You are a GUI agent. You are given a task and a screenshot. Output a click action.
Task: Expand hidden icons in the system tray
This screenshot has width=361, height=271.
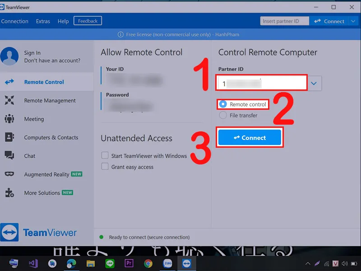coord(308,263)
